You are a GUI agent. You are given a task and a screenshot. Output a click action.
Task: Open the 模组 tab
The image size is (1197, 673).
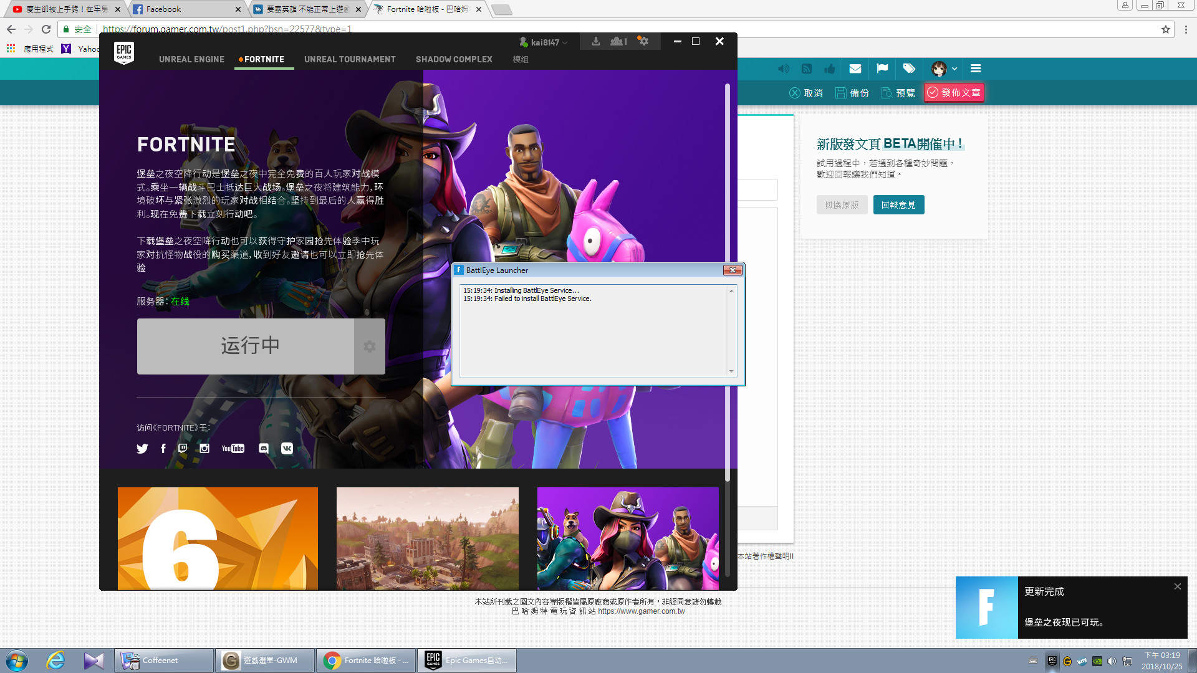tap(521, 59)
